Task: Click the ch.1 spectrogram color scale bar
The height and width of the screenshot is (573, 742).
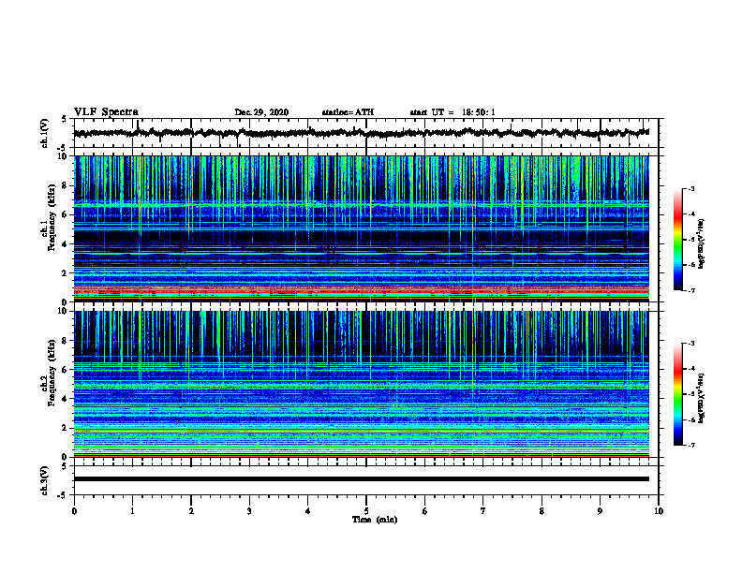Action: (678, 240)
